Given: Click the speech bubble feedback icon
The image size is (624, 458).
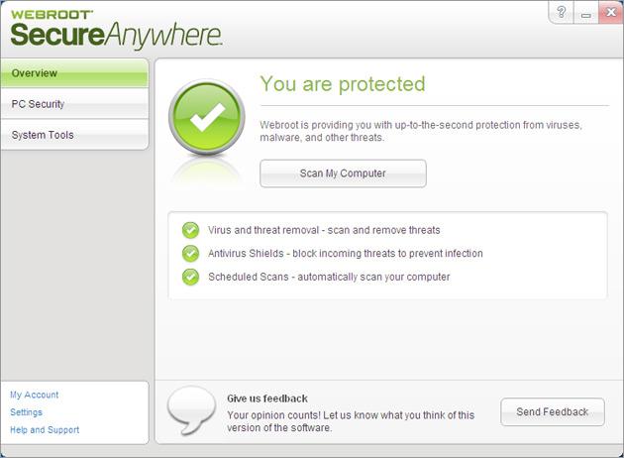Looking at the screenshot, I should pyautogui.click(x=191, y=409).
